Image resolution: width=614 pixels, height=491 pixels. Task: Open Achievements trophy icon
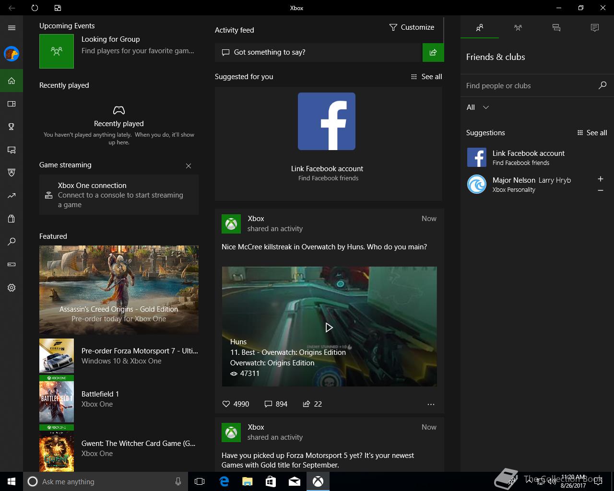pos(12,127)
